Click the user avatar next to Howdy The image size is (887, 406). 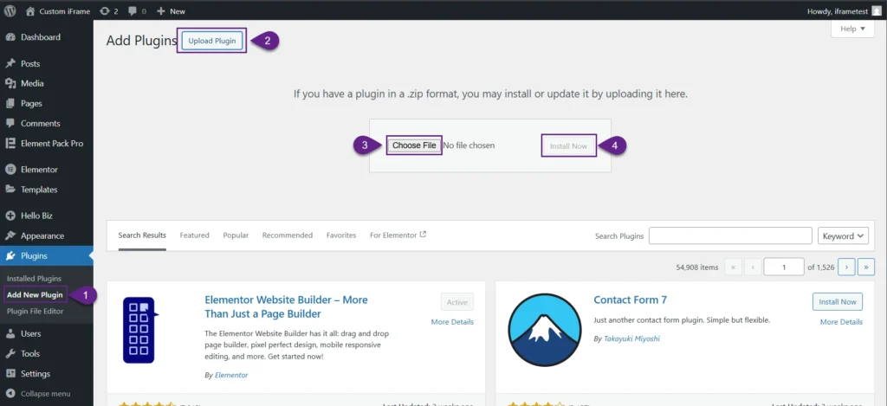coord(877,10)
